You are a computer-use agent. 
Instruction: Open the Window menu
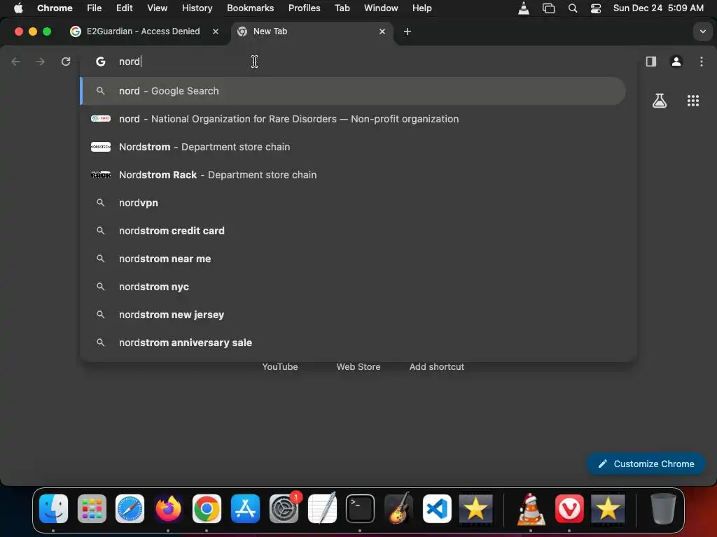[x=381, y=8]
